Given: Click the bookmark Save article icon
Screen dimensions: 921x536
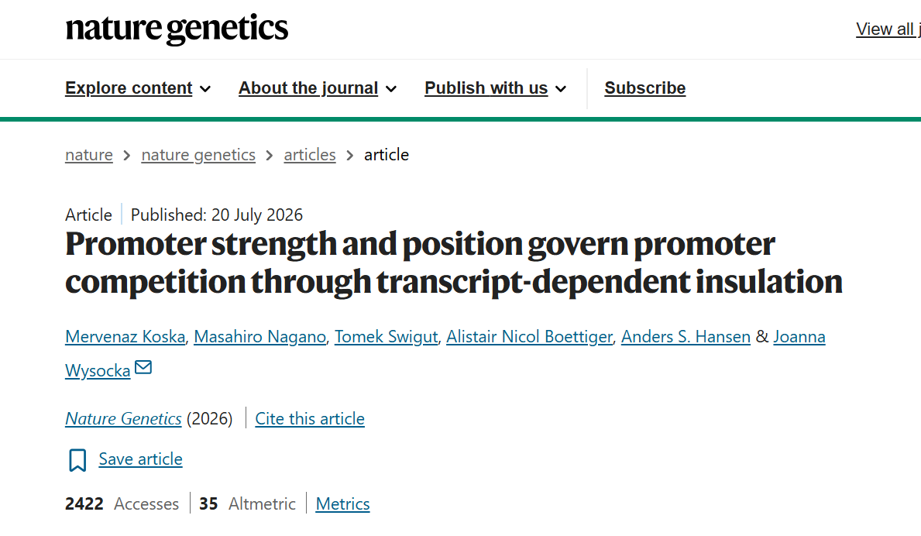Looking at the screenshot, I should coord(77,460).
